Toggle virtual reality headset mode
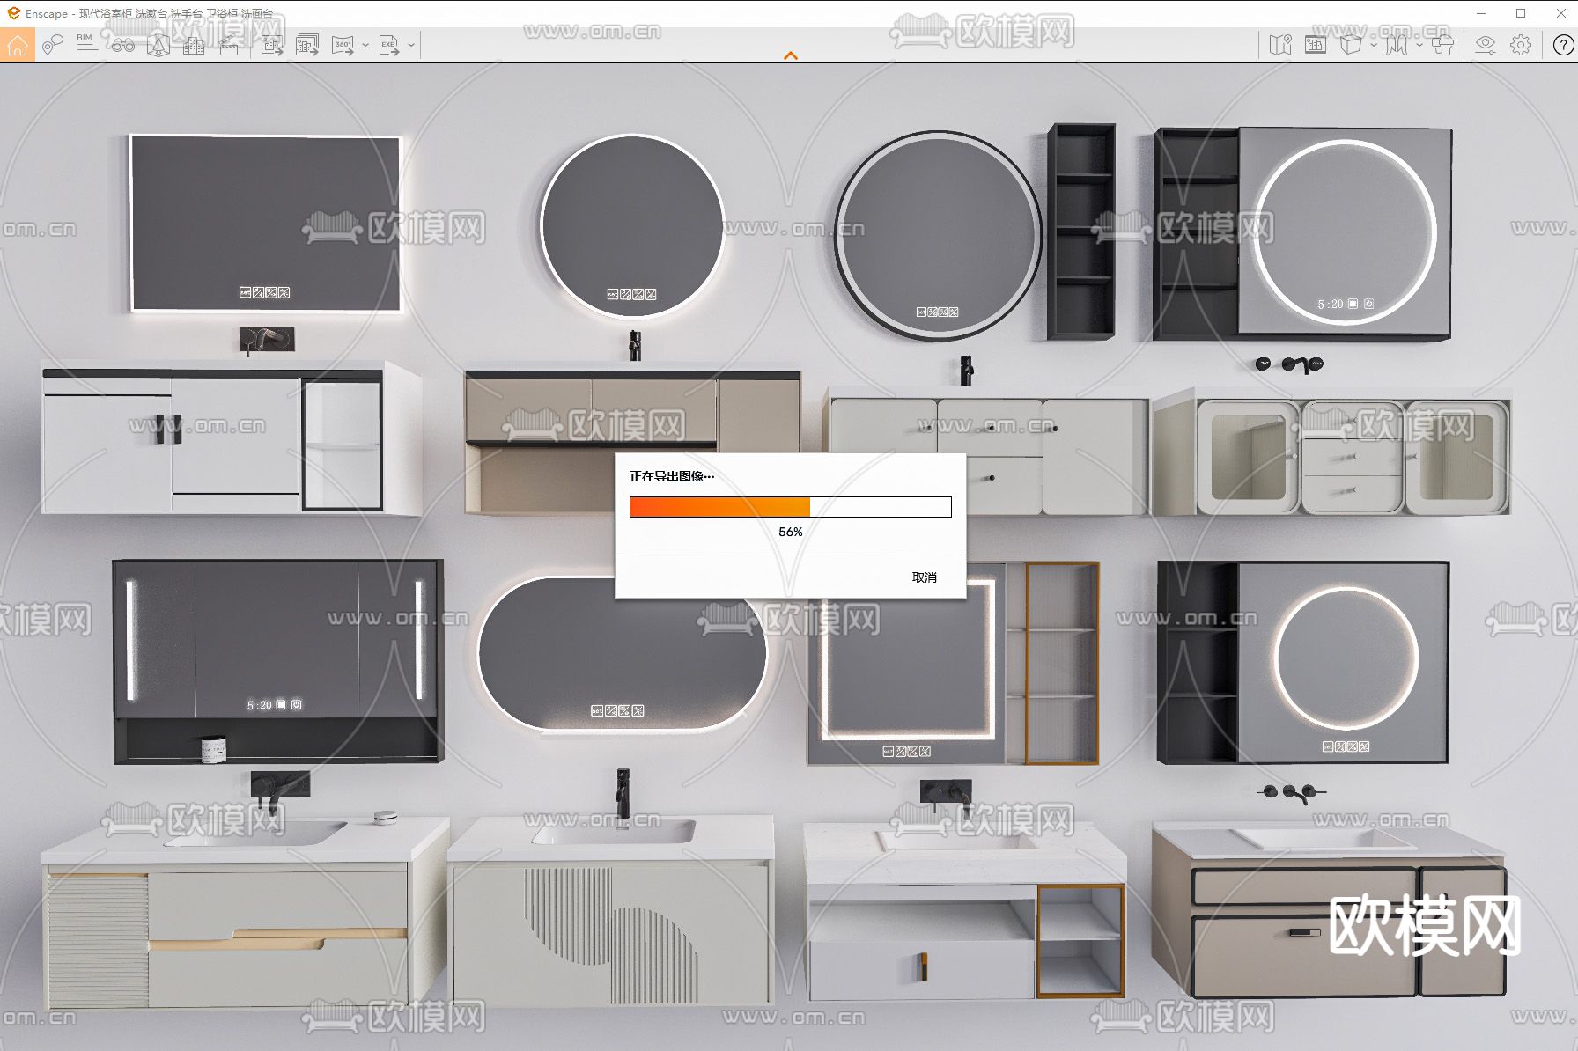This screenshot has height=1051, width=1578. 1442,45
